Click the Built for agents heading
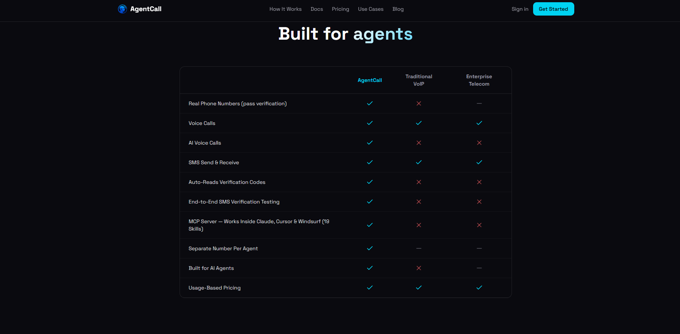This screenshot has height=334, width=680. coord(345,34)
